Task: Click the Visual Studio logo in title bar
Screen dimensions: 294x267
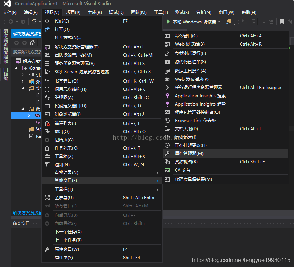Action: click(x=7, y=3)
